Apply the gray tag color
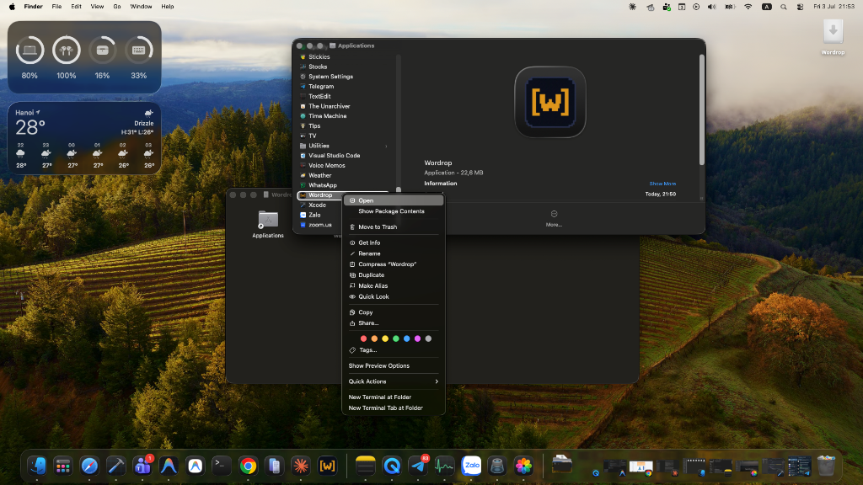The image size is (863, 485). tap(428, 338)
